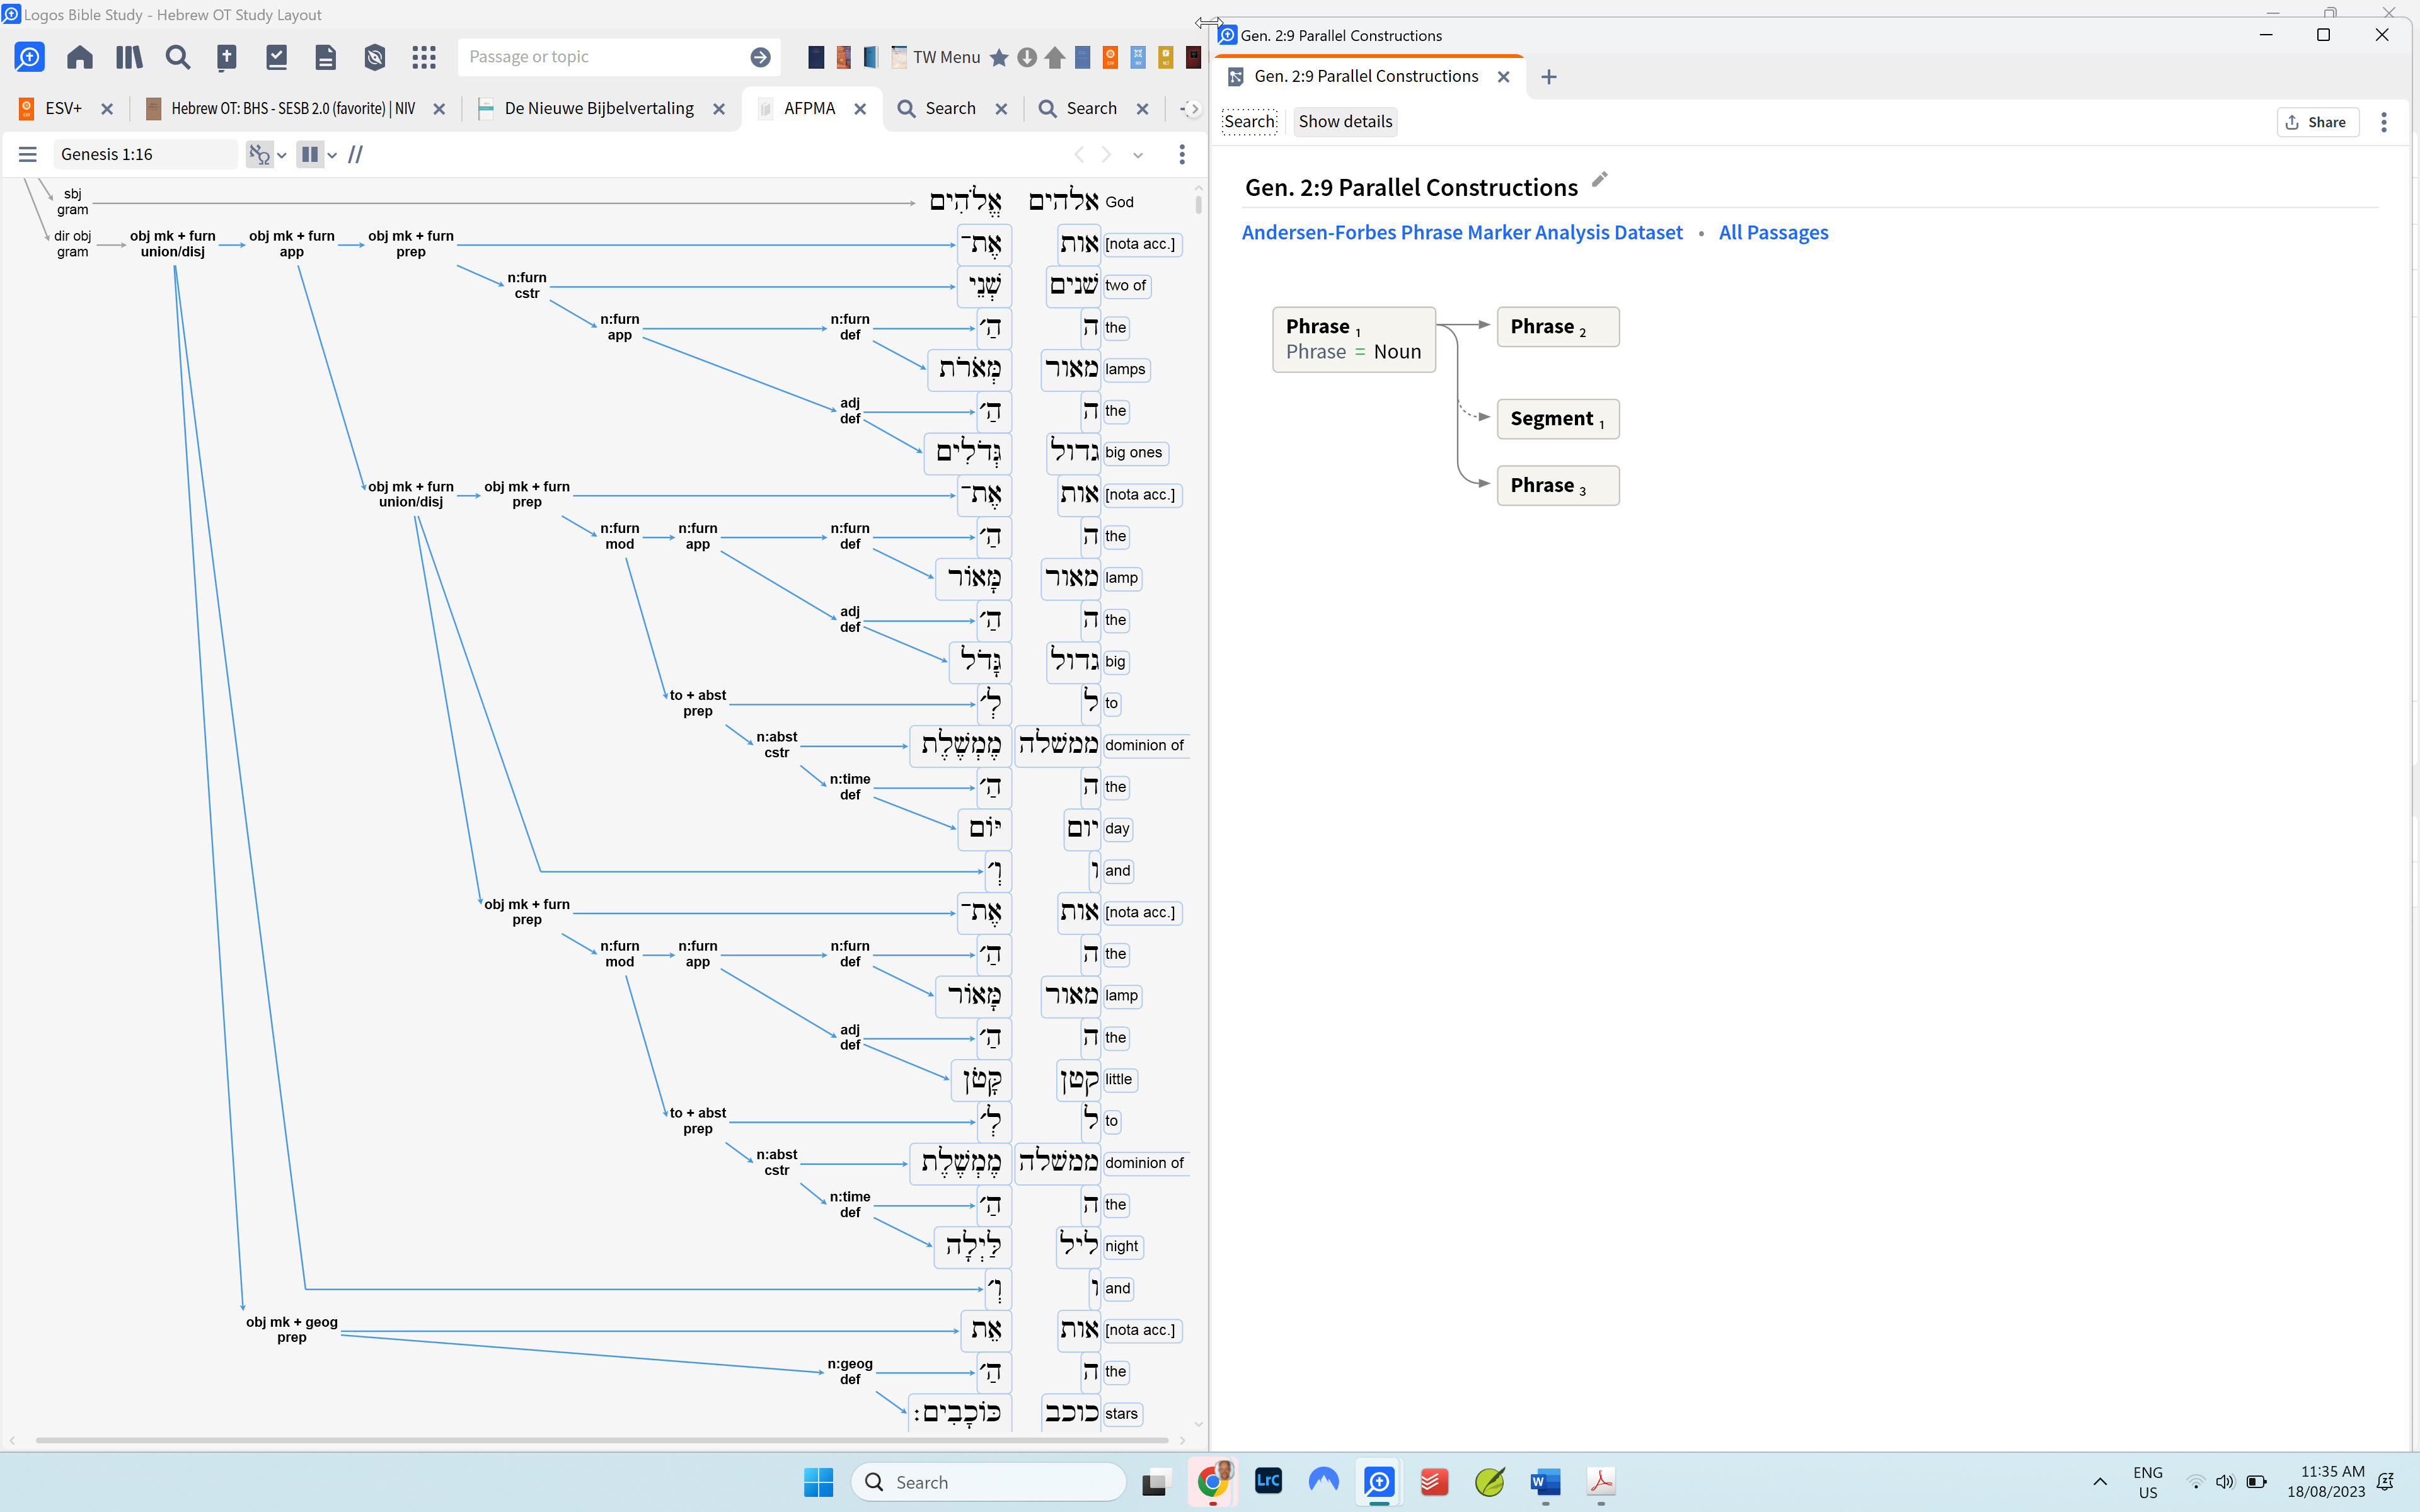The width and height of the screenshot is (2420, 1512).
Task: Open the Logos Home page icon
Action: point(79,57)
